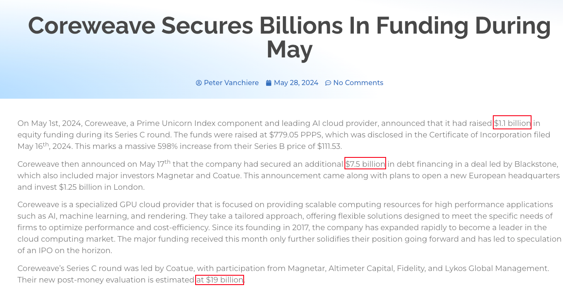Click the author user icon
This screenshot has height=291, width=563.
click(199, 83)
